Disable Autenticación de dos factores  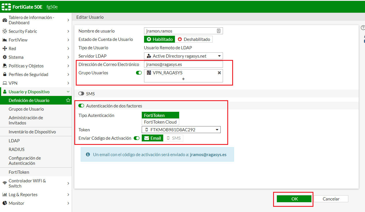pyautogui.click(x=81, y=105)
